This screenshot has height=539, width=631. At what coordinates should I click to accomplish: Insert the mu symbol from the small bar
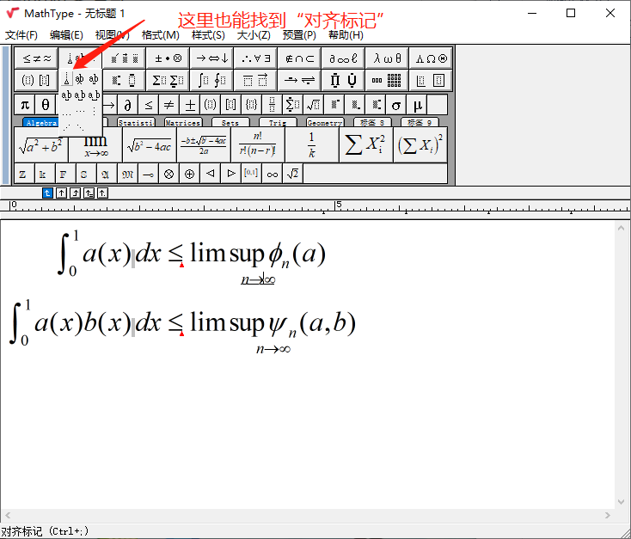click(416, 105)
